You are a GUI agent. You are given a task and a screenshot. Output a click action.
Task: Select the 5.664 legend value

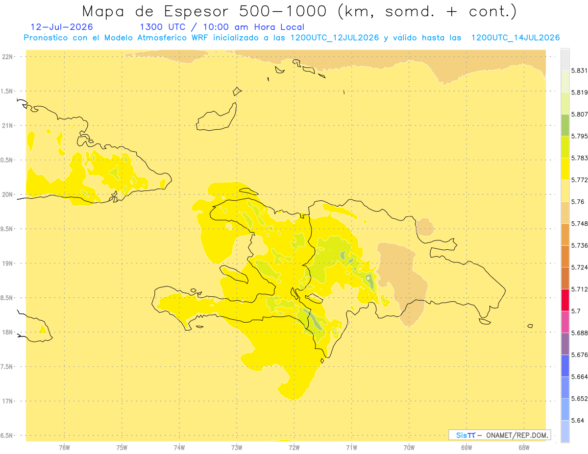[579, 377]
